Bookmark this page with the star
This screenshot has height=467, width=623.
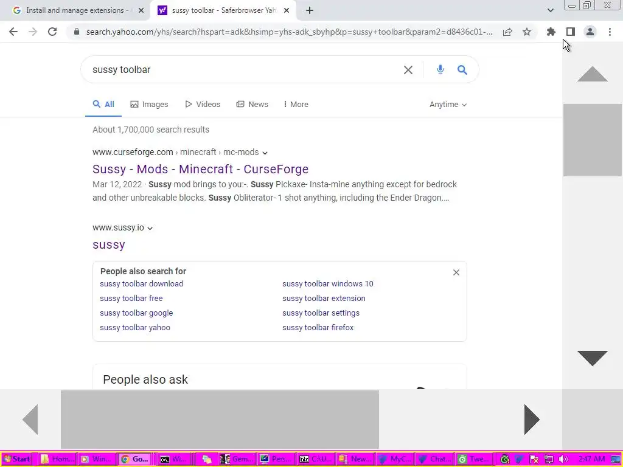527,32
